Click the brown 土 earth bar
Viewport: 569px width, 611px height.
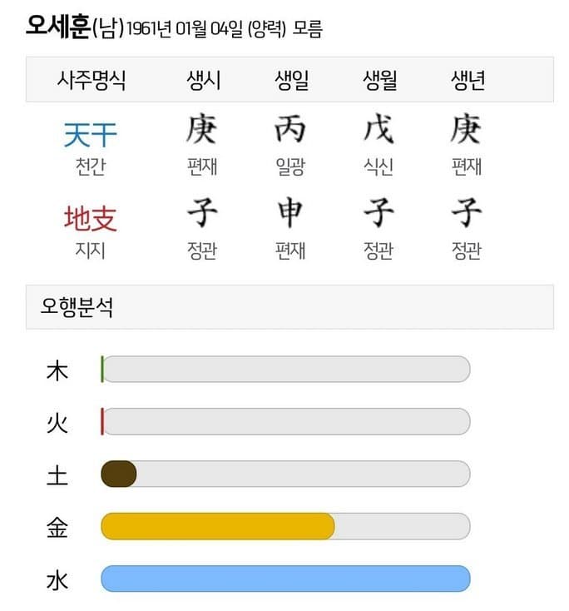tap(118, 474)
